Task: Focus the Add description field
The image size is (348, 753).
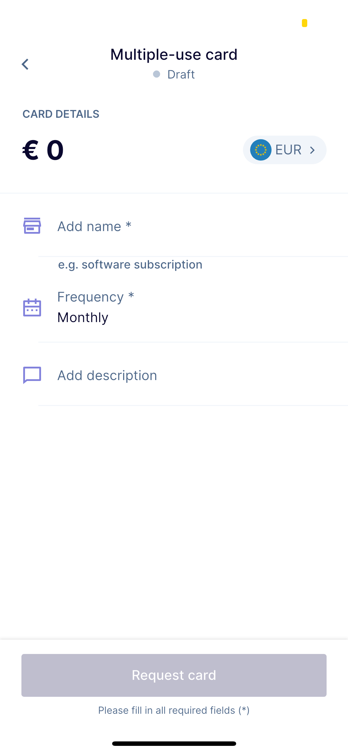Action: (x=178, y=375)
